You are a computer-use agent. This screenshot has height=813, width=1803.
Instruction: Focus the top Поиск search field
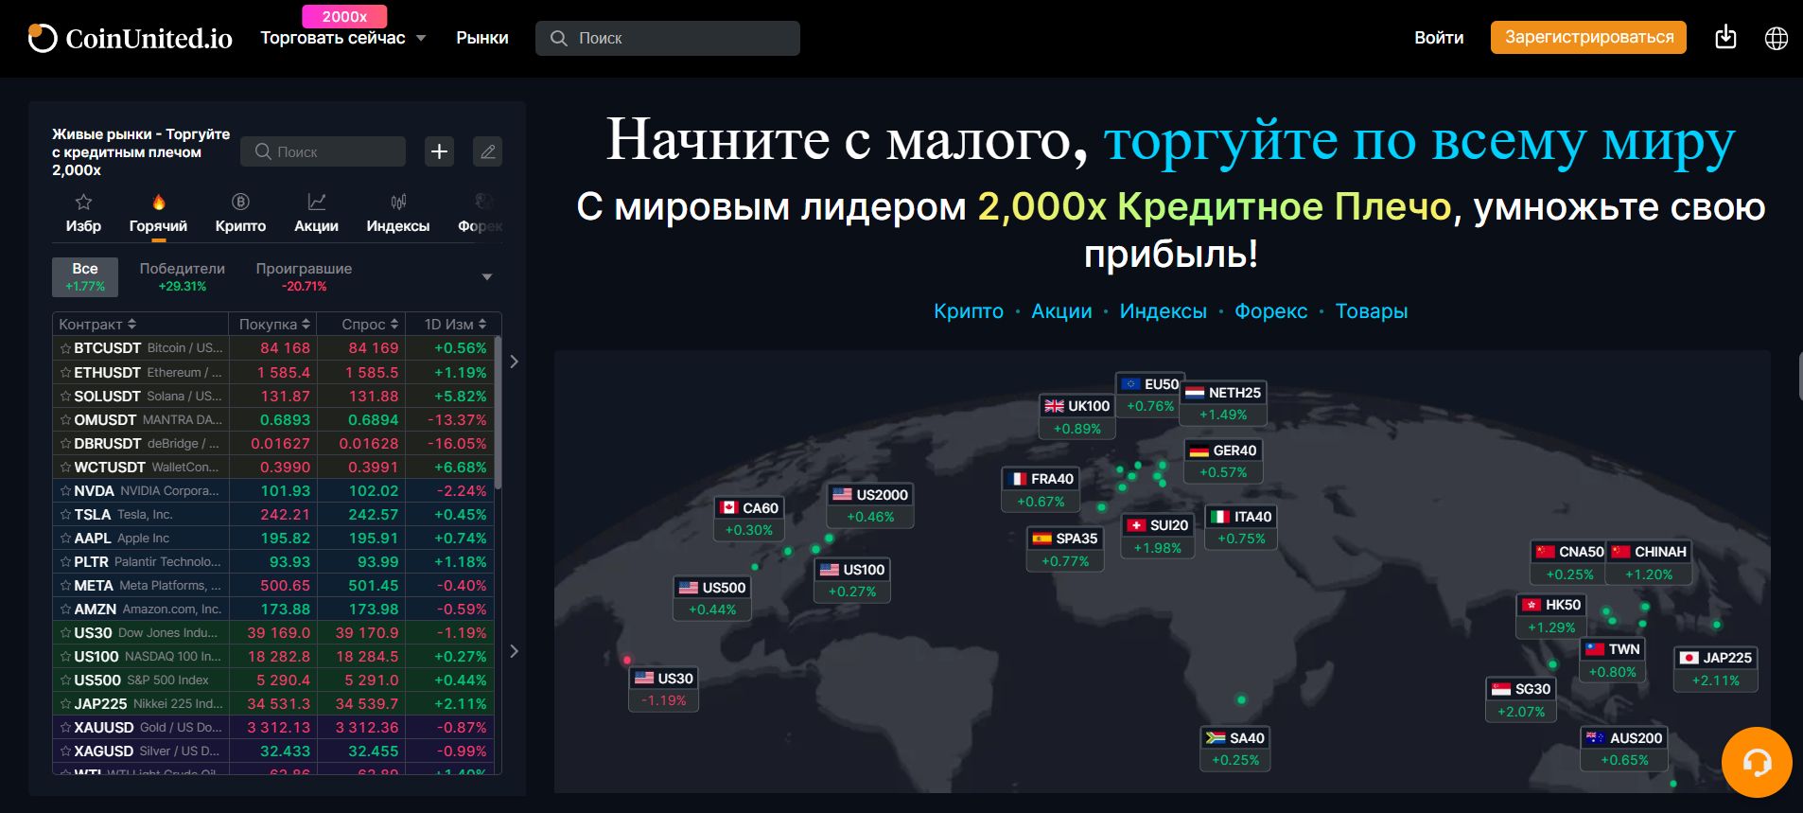(x=668, y=38)
